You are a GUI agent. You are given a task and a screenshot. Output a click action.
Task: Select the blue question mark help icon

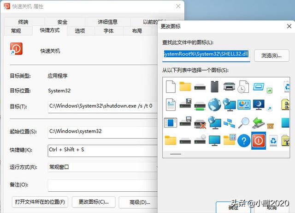[244, 140]
